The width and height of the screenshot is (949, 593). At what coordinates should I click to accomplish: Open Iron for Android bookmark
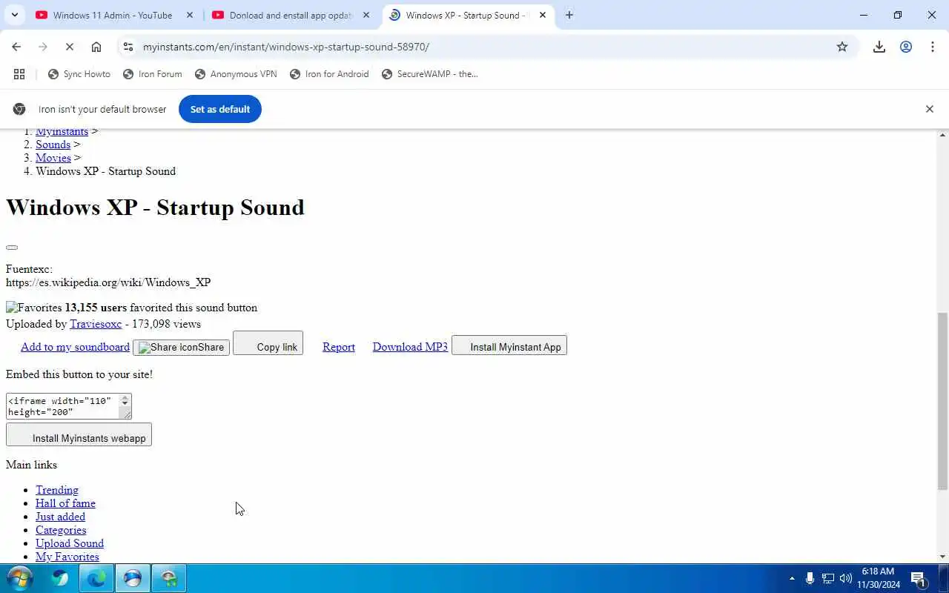(329, 74)
